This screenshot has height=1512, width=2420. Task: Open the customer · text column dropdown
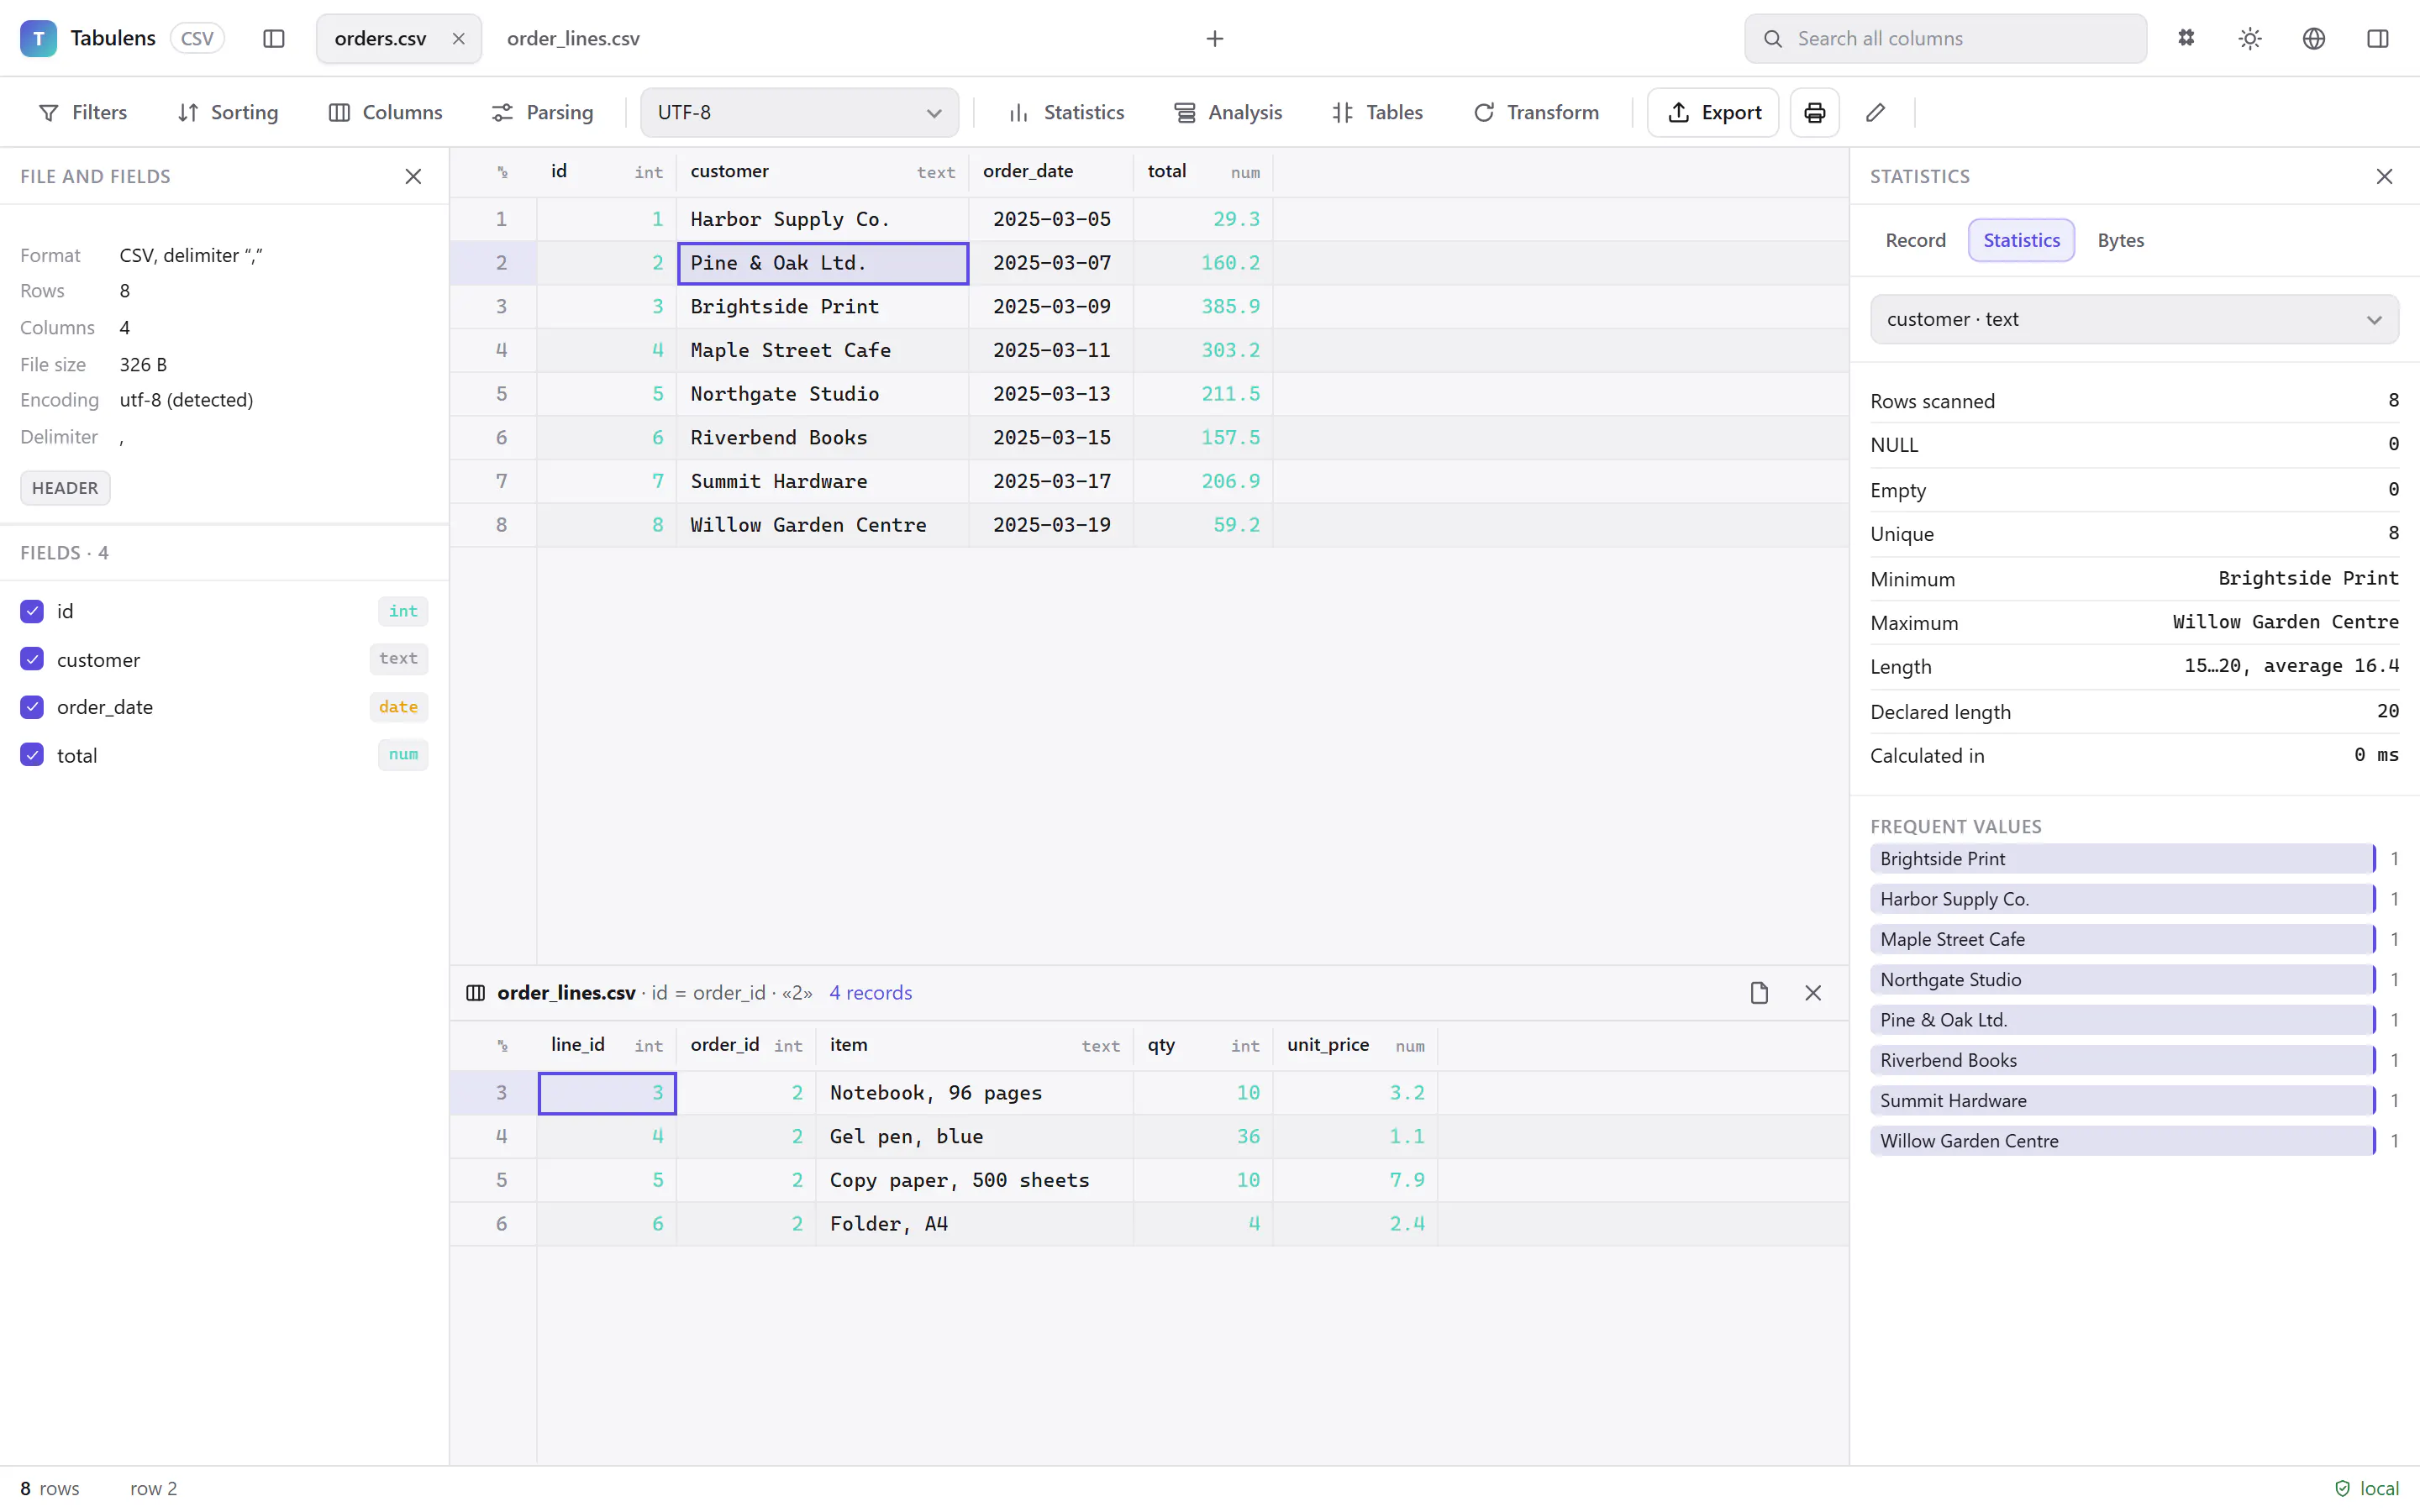[2134, 319]
